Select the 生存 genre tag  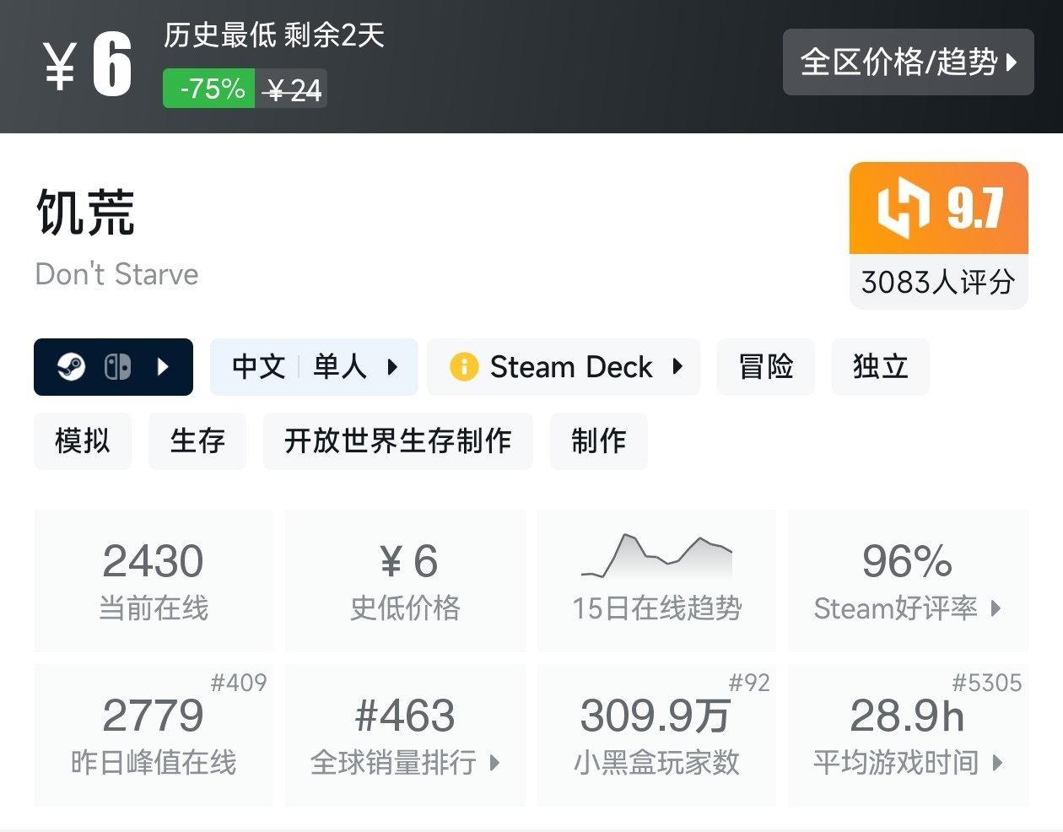(197, 440)
